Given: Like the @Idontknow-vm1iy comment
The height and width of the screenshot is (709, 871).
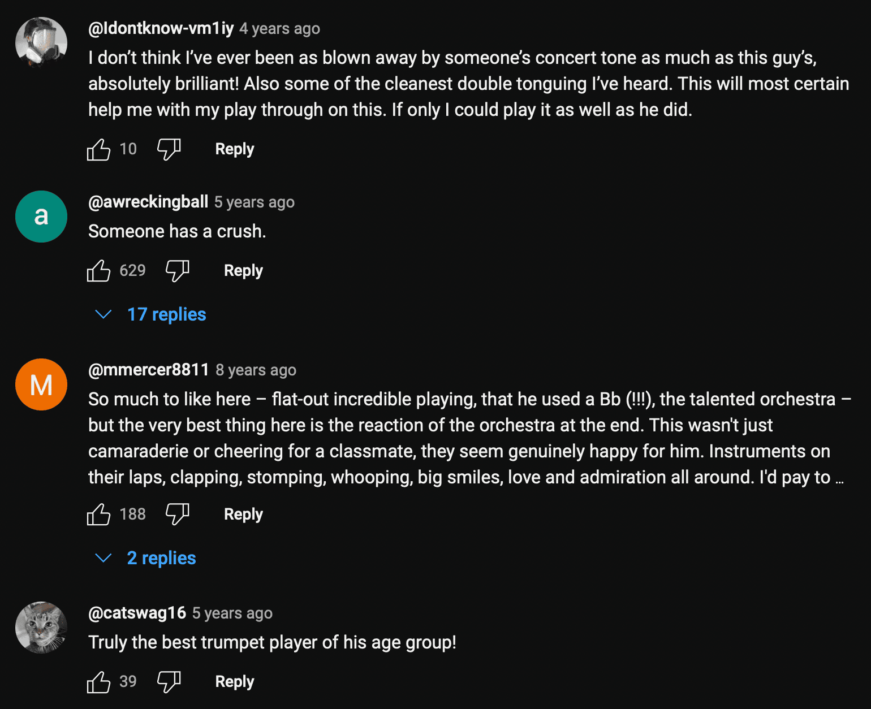Looking at the screenshot, I should (x=98, y=149).
